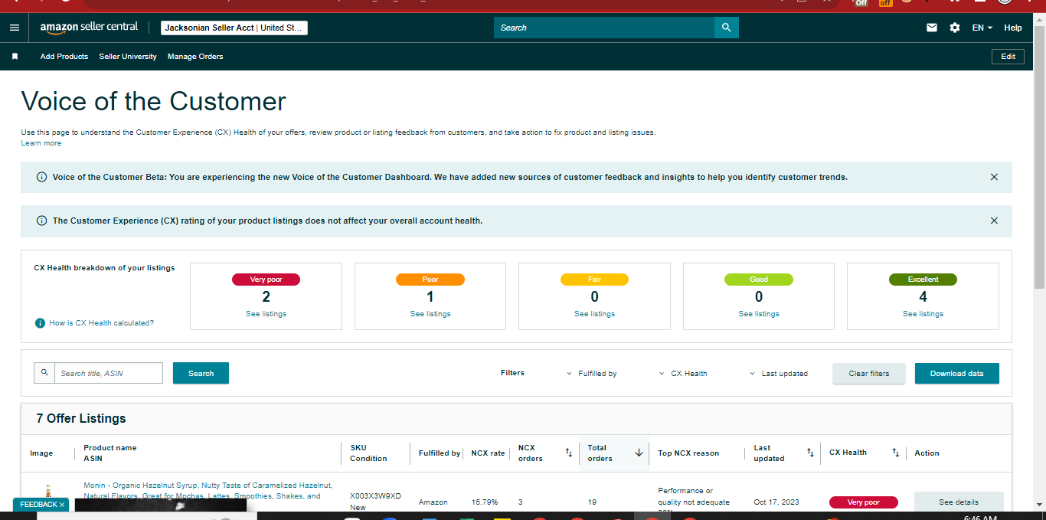Sort by CX Health column arrows
Screen dimensions: 1046x520
(895, 453)
